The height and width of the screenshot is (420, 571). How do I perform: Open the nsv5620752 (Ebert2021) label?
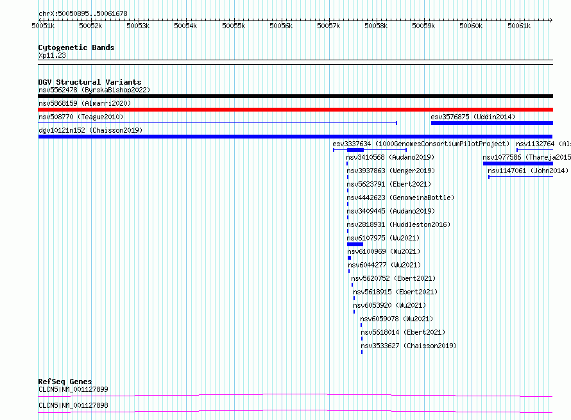[393, 278]
